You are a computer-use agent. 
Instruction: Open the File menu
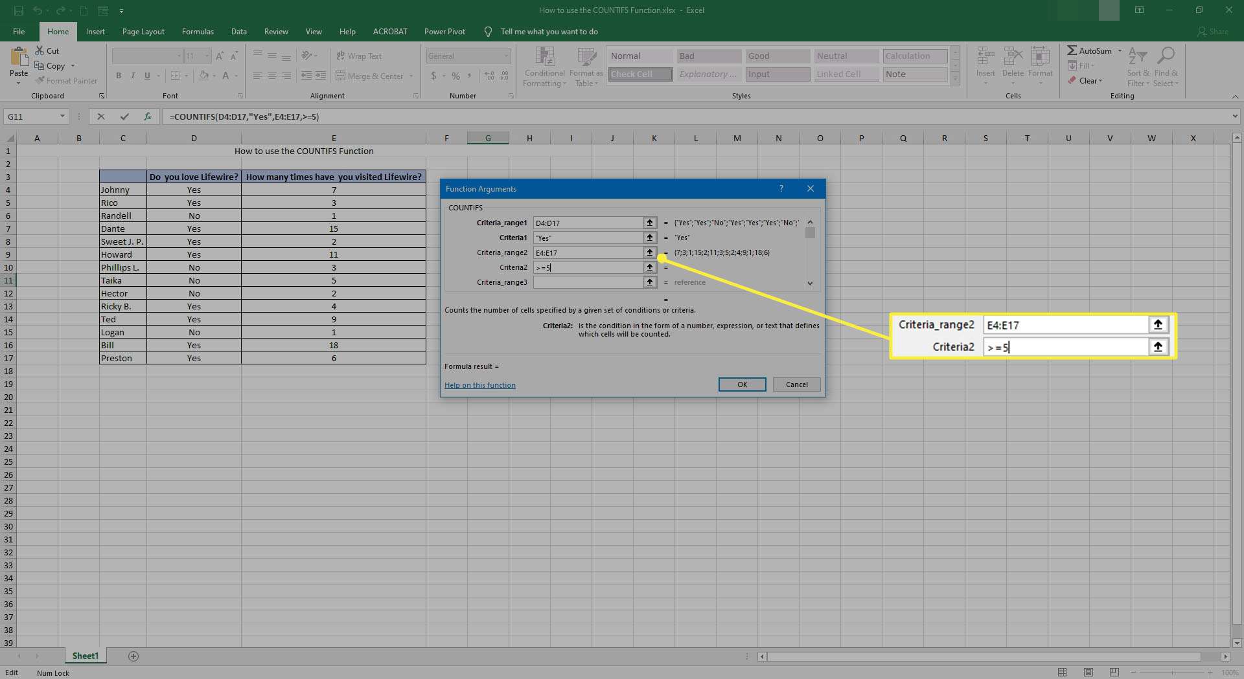click(x=19, y=31)
